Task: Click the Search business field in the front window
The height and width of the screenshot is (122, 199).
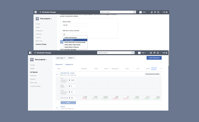Action: click(114, 53)
